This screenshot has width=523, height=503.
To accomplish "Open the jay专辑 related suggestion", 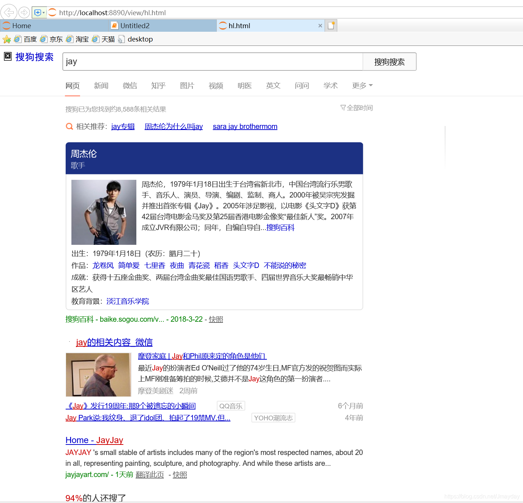I will pos(123,126).
